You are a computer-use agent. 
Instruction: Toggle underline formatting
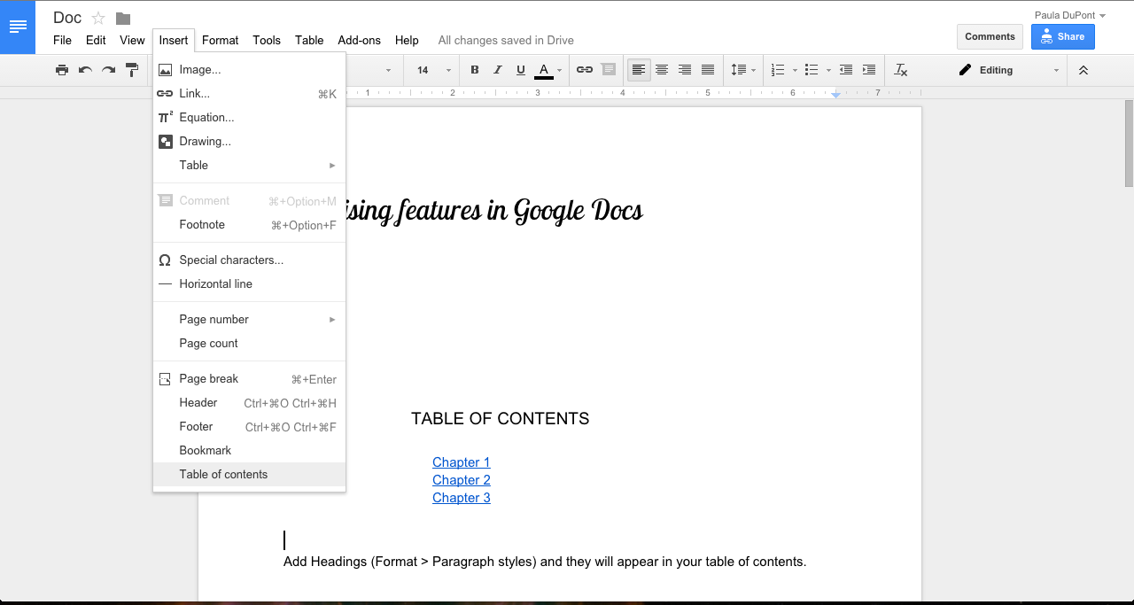click(520, 70)
